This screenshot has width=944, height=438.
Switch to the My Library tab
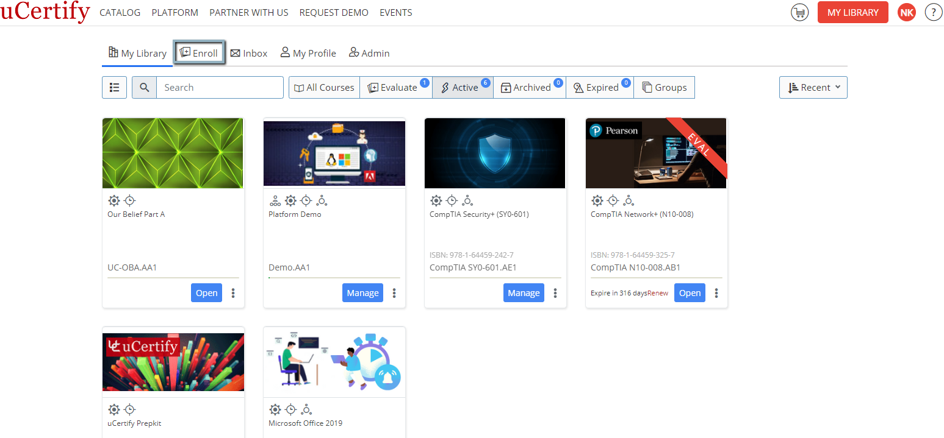coord(137,53)
